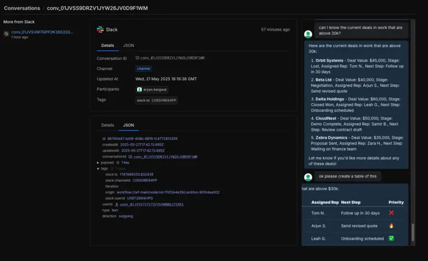Click the 'Leah G.' table cell
The height and width of the screenshot is (261, 428).
coord(319,239)
